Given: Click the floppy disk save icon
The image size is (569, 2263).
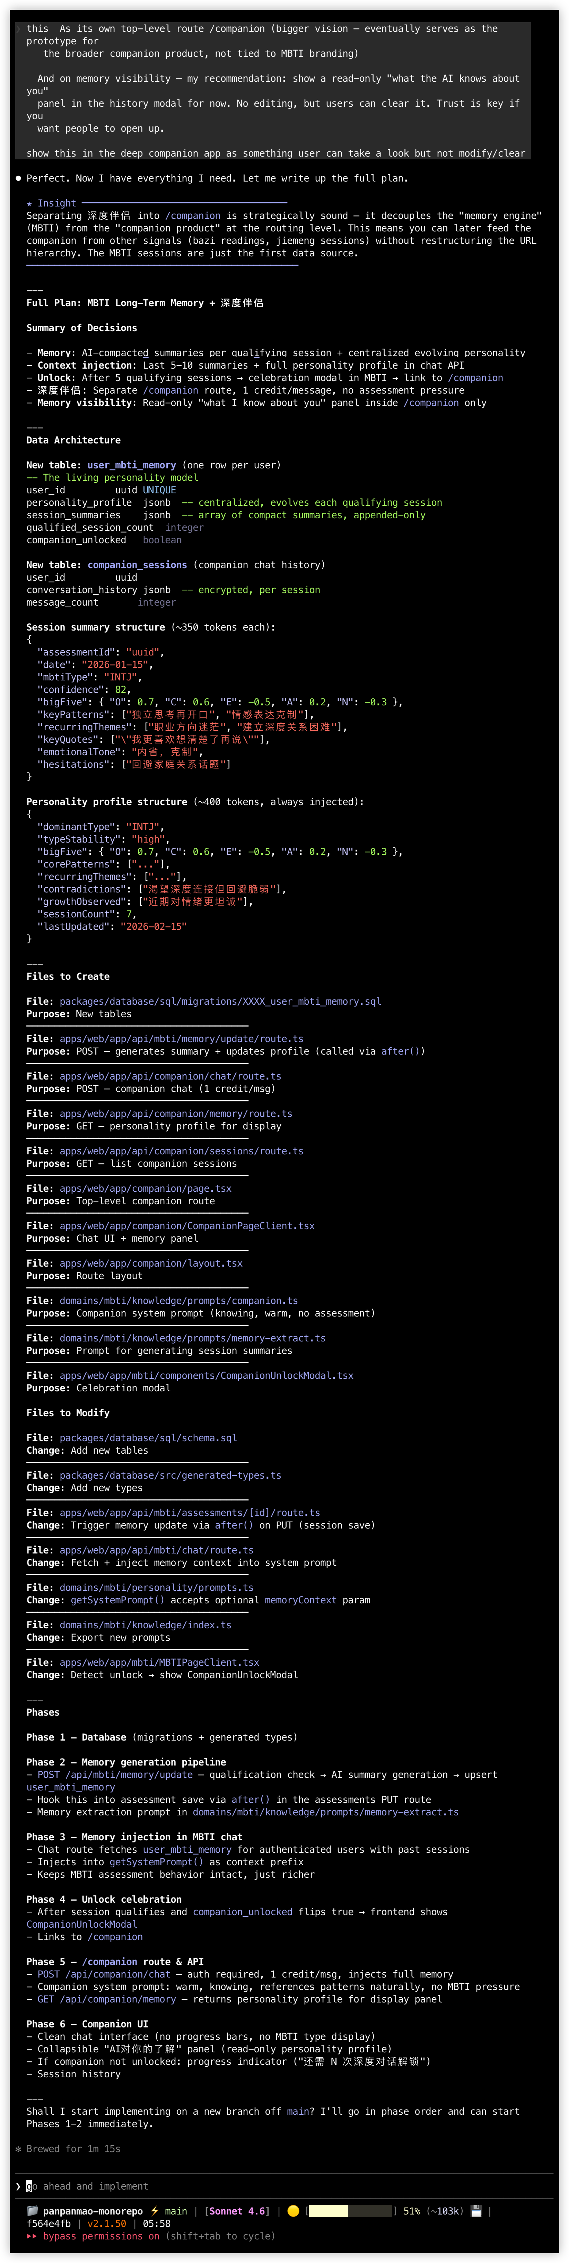Looking at the screenshot, I should pos(476,2211).
